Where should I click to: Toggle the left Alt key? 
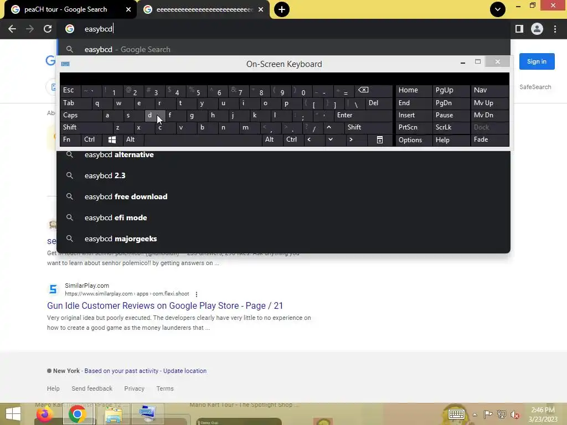(133, 139)
